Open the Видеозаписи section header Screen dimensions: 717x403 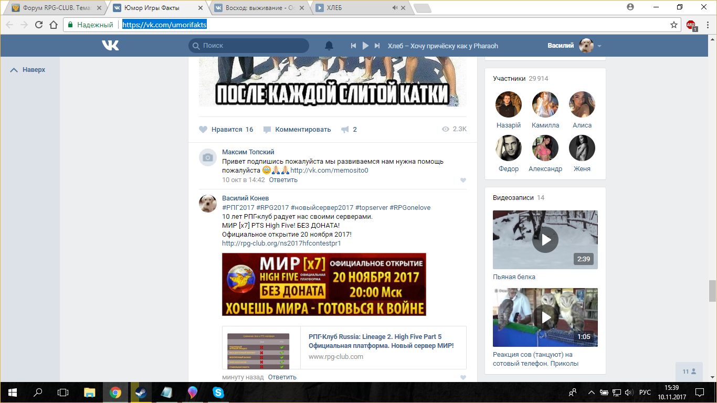(519, 197)
